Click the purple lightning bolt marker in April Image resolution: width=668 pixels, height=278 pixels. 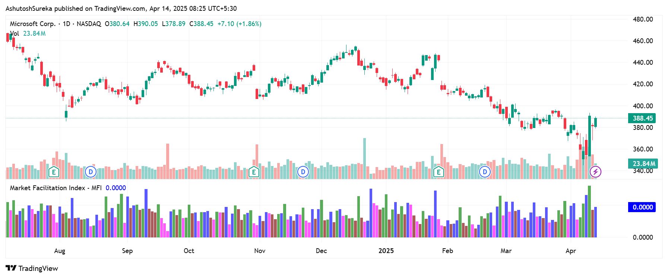[595, 172]
